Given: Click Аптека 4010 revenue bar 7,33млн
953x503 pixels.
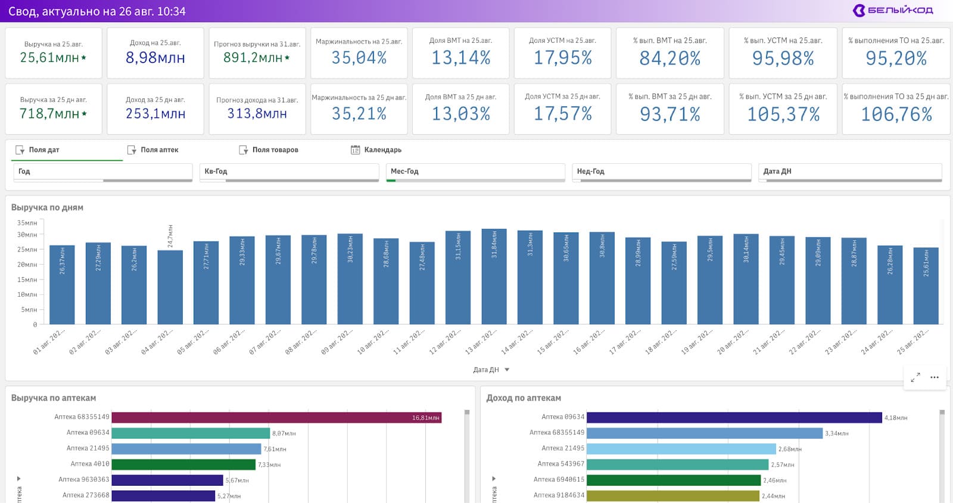Looking at the screenshot, I should [183, 464].
